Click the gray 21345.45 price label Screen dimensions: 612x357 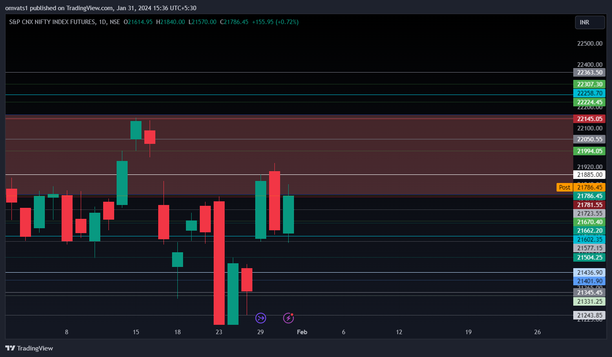pos(590,293)
